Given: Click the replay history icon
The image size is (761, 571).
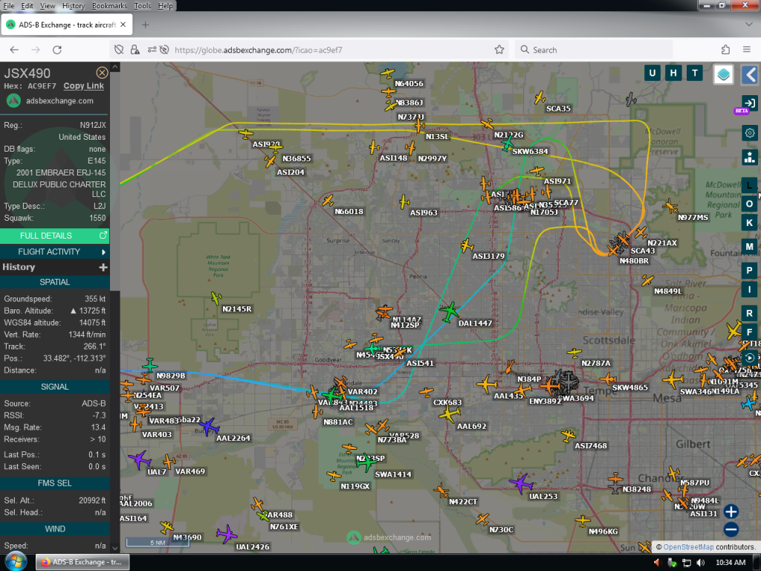Looking at the screenshot, I should click(x=750, y=358).
